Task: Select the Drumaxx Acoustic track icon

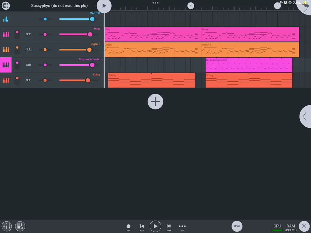Action: tap(6, 65)
